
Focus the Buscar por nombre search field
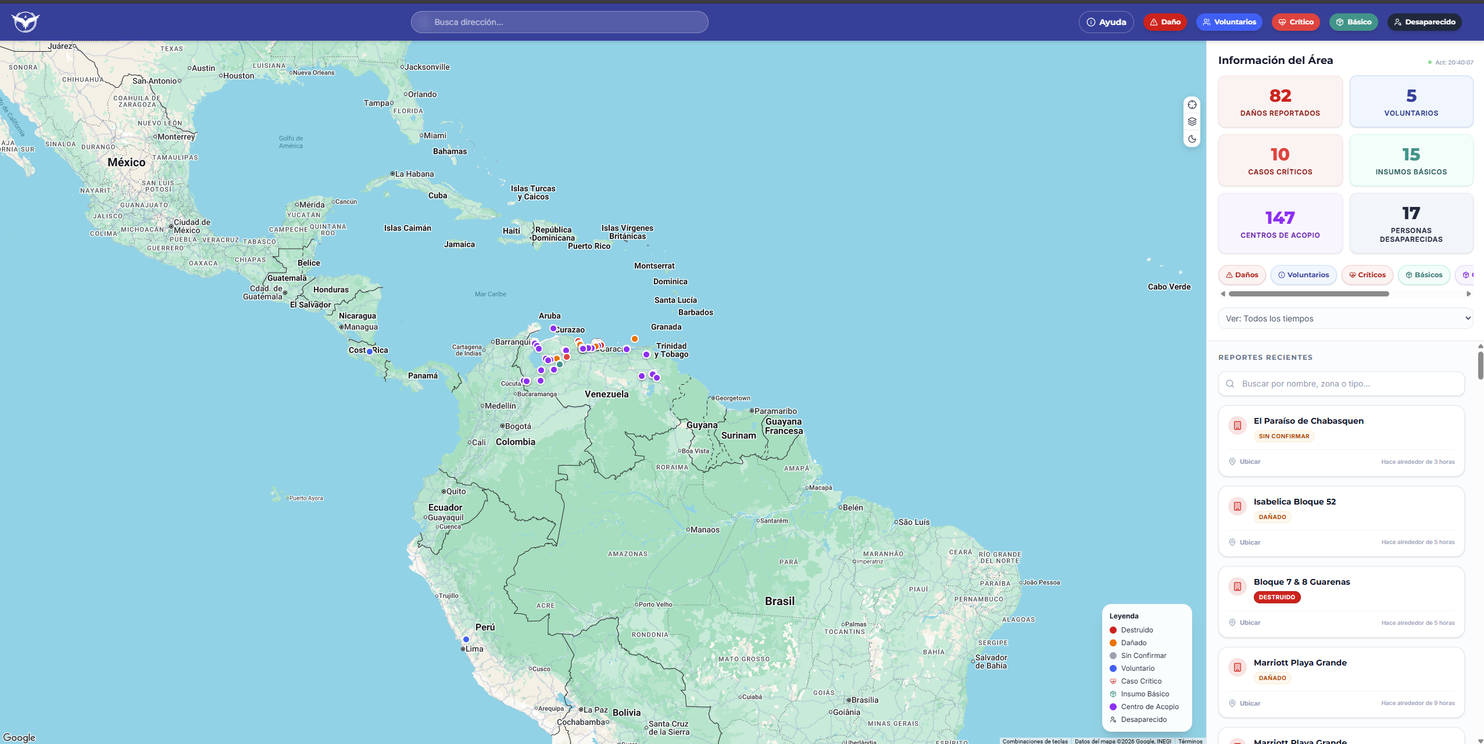pos(1341,384)
